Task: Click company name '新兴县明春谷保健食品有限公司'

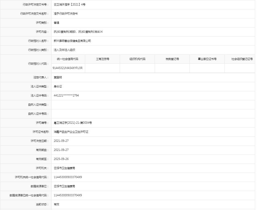Action: (72, 41)
